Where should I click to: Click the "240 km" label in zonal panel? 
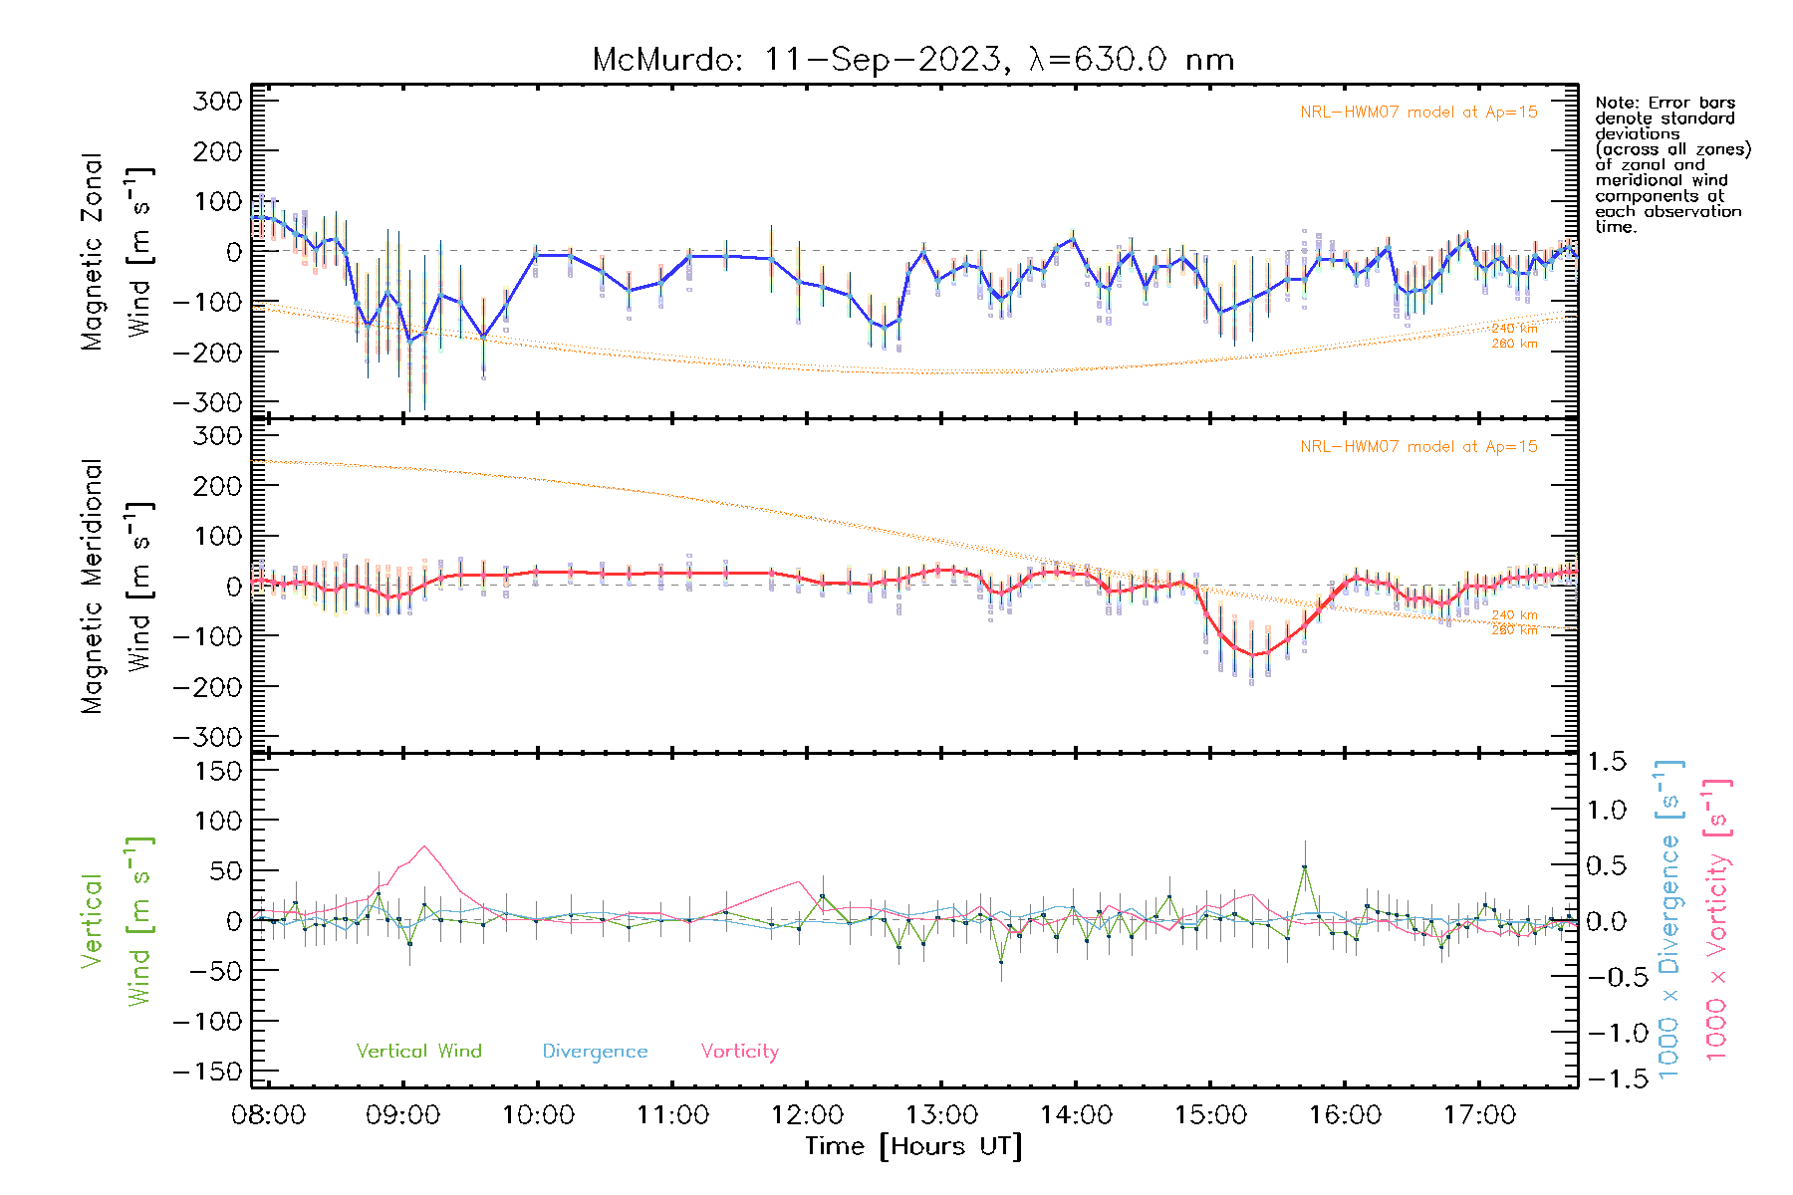[1513, 329]
